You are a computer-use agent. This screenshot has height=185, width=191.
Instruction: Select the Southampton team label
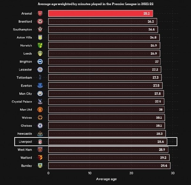[22, 30]
